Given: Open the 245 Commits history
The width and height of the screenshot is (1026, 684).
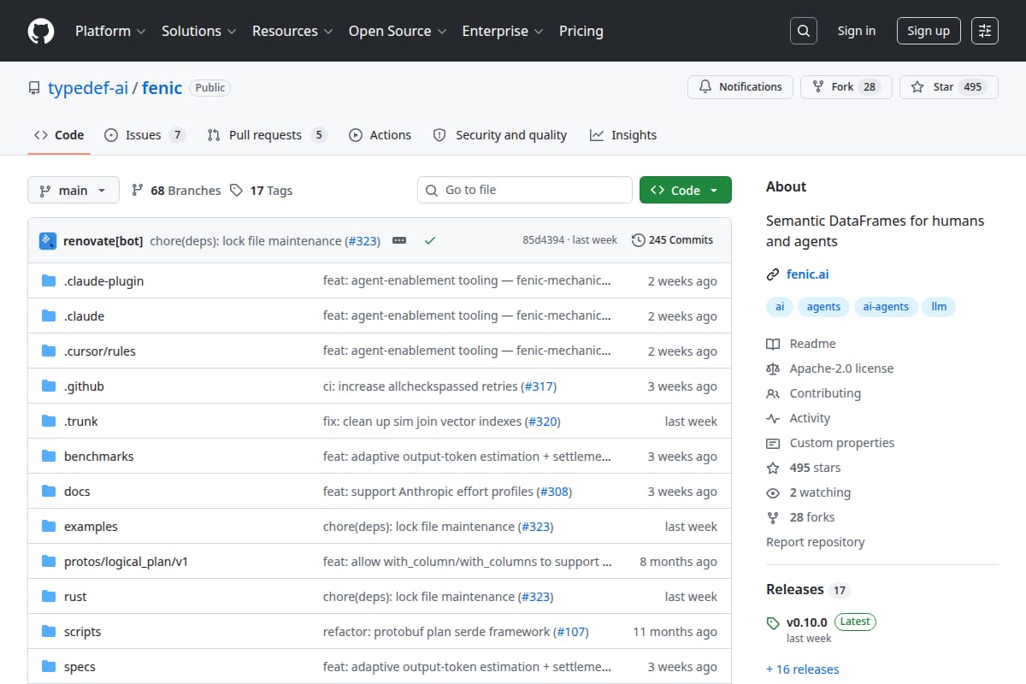Looking at the screenshot, I should click(672, 240).
